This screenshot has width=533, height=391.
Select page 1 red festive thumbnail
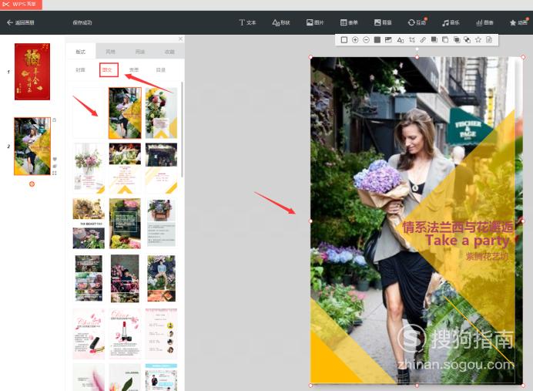tap(32, 72)
